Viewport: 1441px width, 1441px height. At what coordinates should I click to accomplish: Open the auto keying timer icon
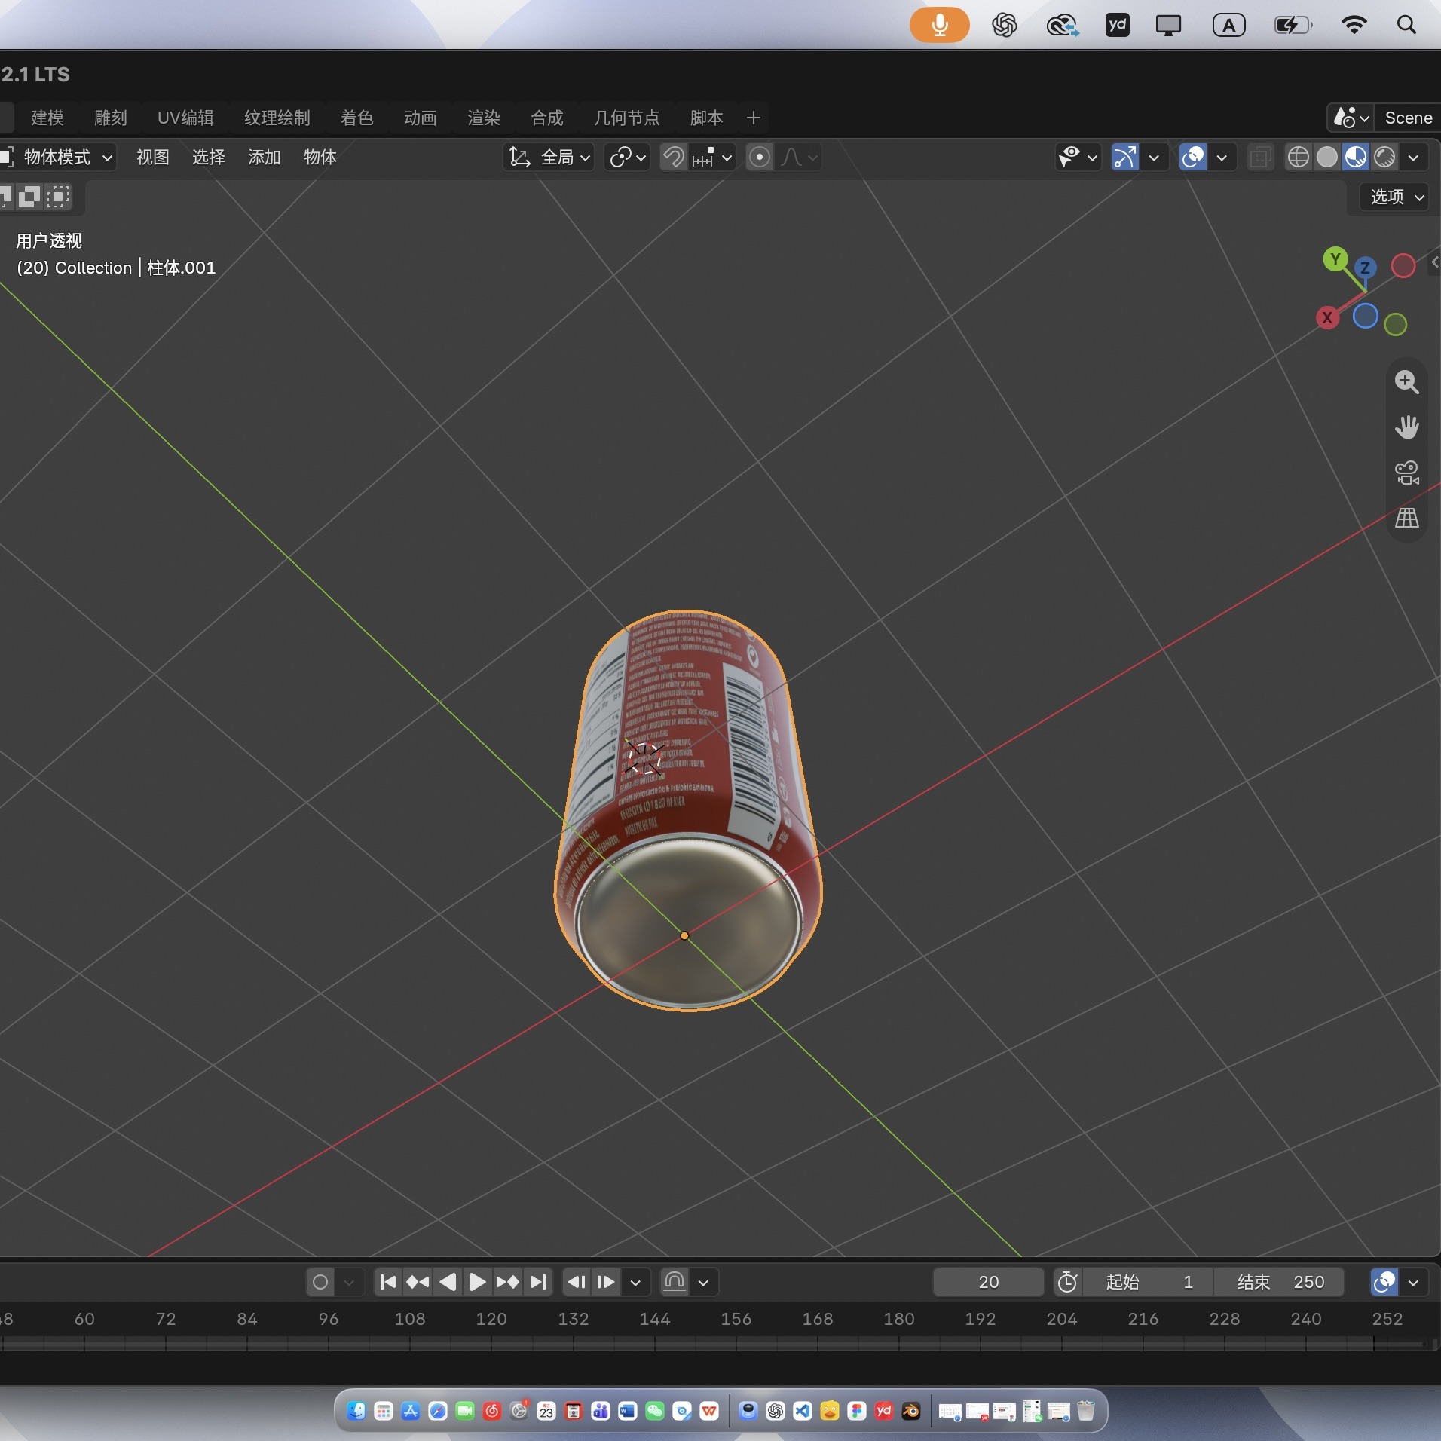(x=1067, y=1282)
